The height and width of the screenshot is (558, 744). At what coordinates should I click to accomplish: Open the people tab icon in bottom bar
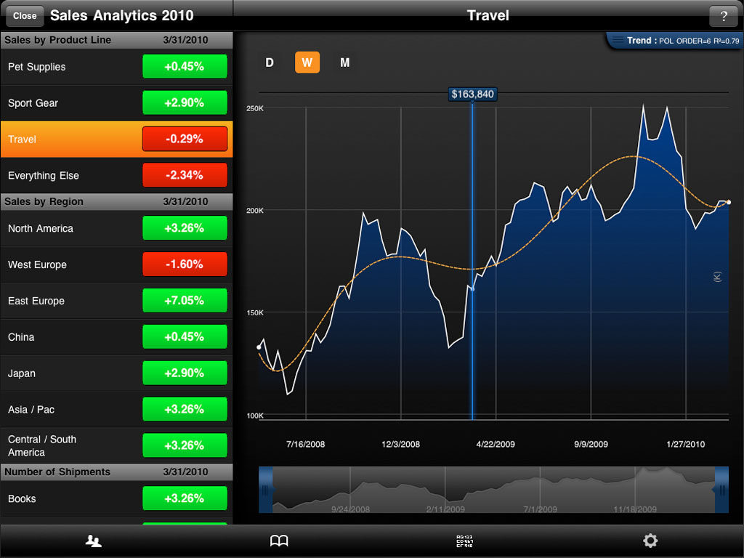(93, 541)
